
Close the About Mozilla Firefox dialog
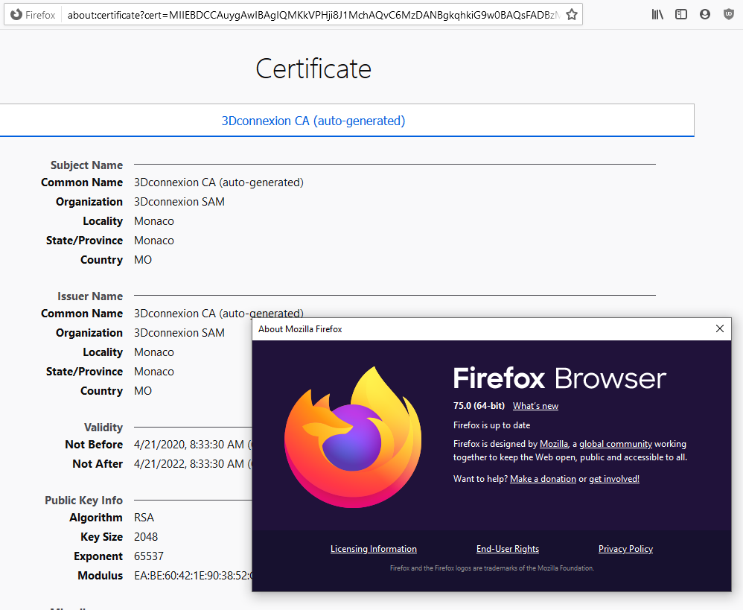click(x=720, y=328)
